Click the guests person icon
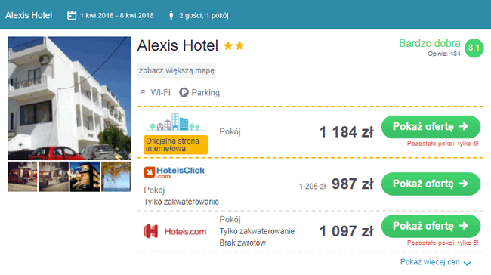 171,15
